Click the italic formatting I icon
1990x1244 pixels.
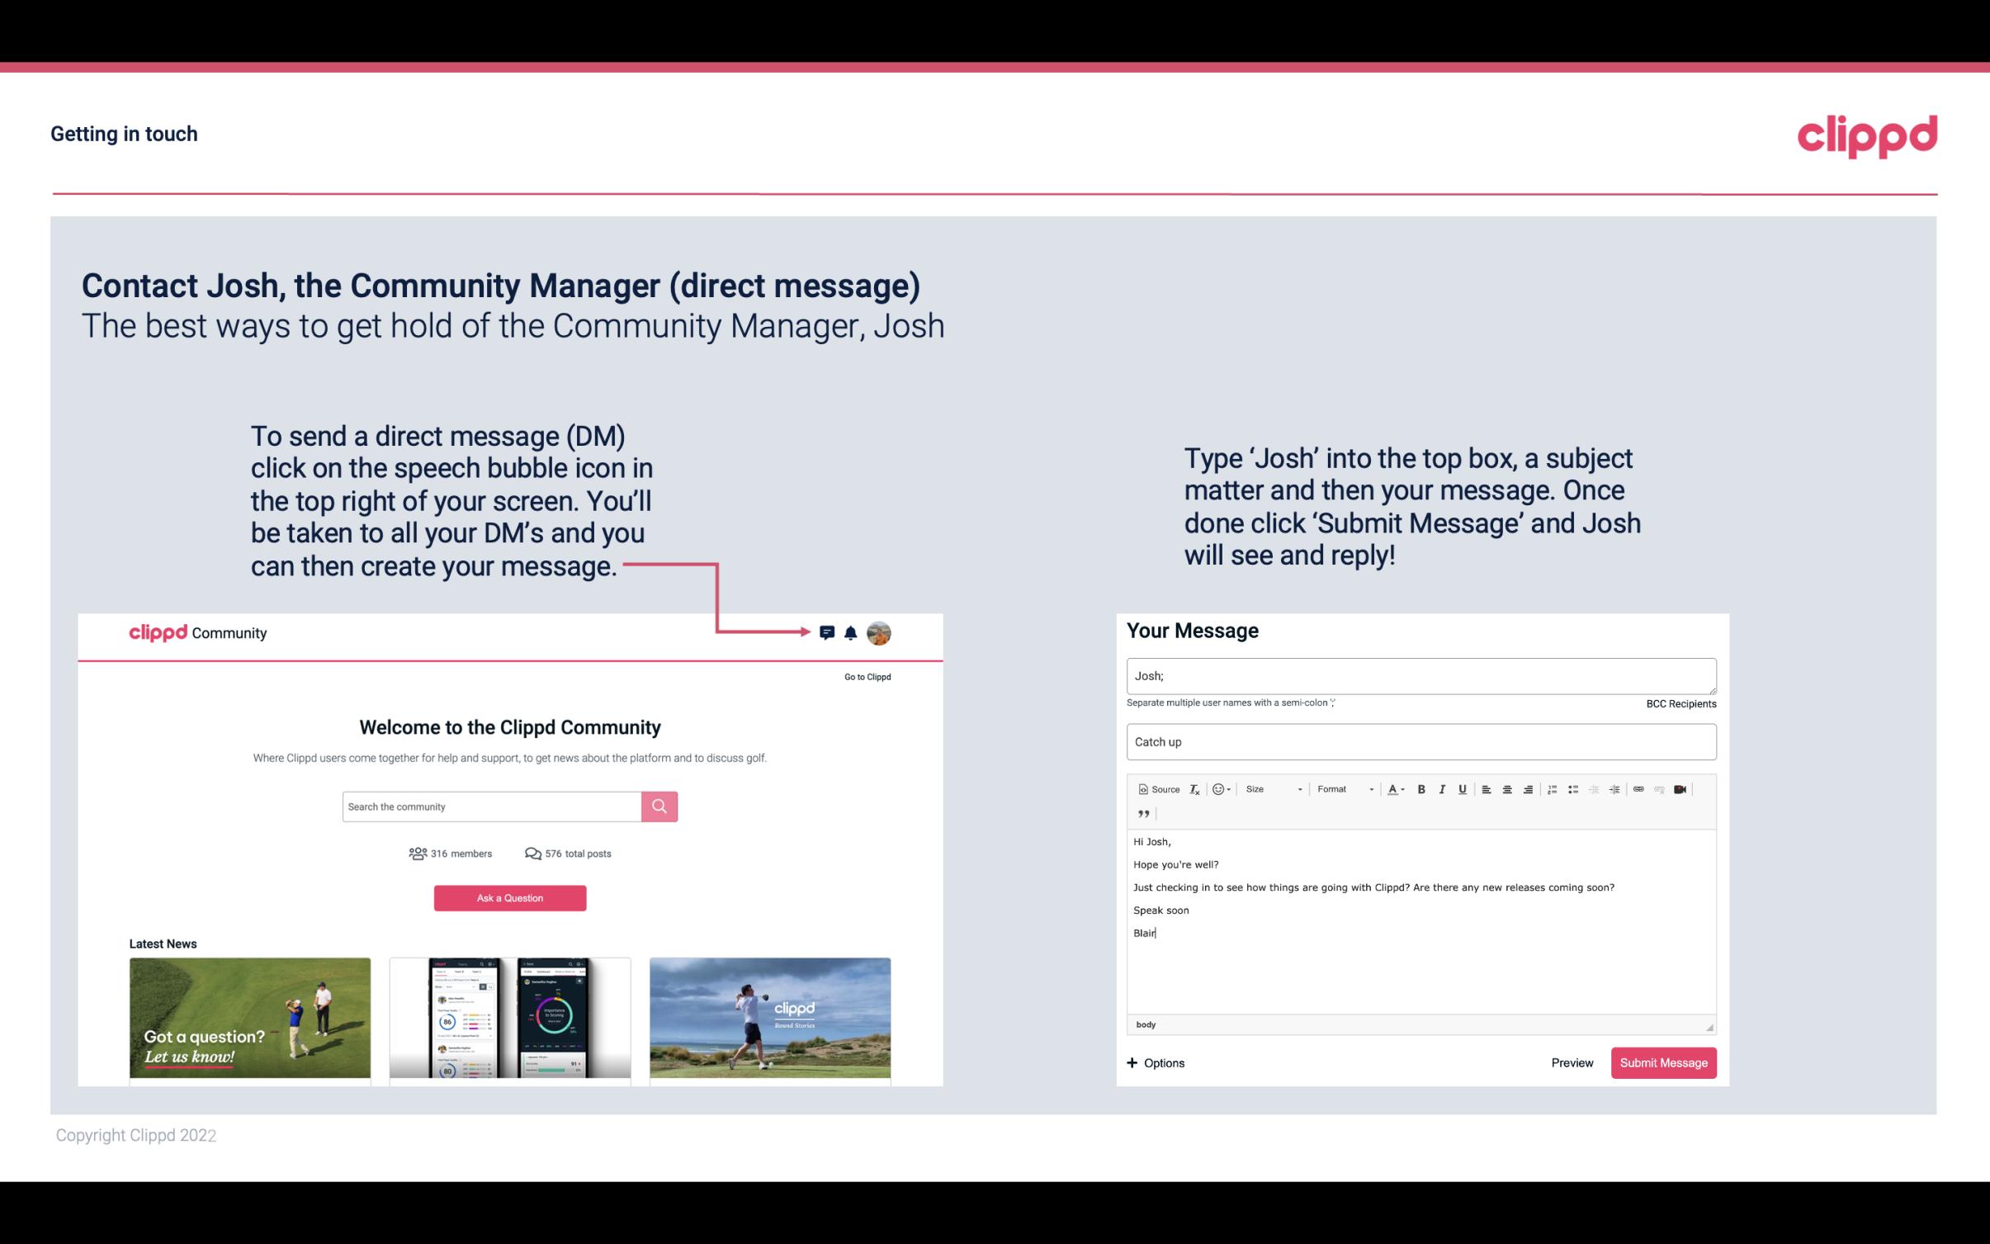tap(1439, 788)
